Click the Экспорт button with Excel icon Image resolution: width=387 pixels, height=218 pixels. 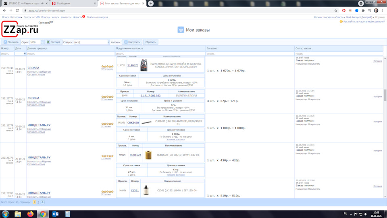pyautogui.click(x=53, y=42)
